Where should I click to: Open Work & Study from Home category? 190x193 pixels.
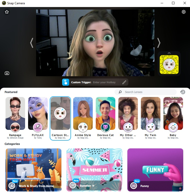[34, 170]
